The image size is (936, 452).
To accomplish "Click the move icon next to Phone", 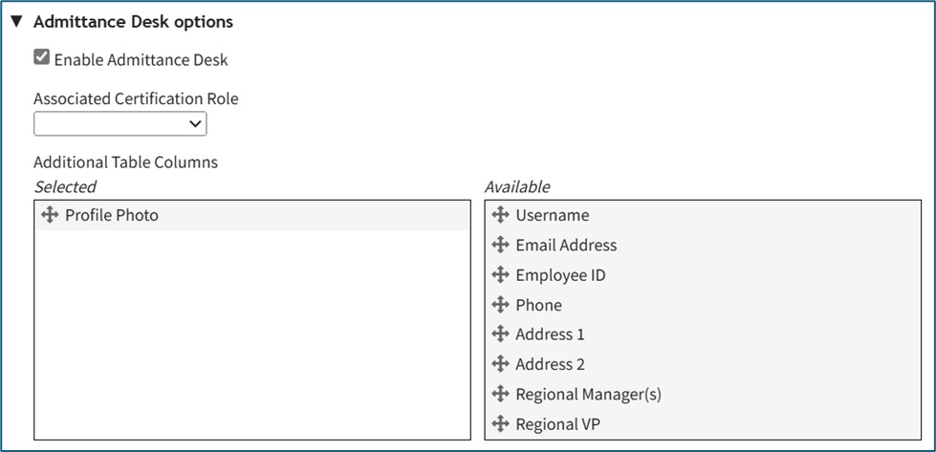I will click(x=500, y=305).
